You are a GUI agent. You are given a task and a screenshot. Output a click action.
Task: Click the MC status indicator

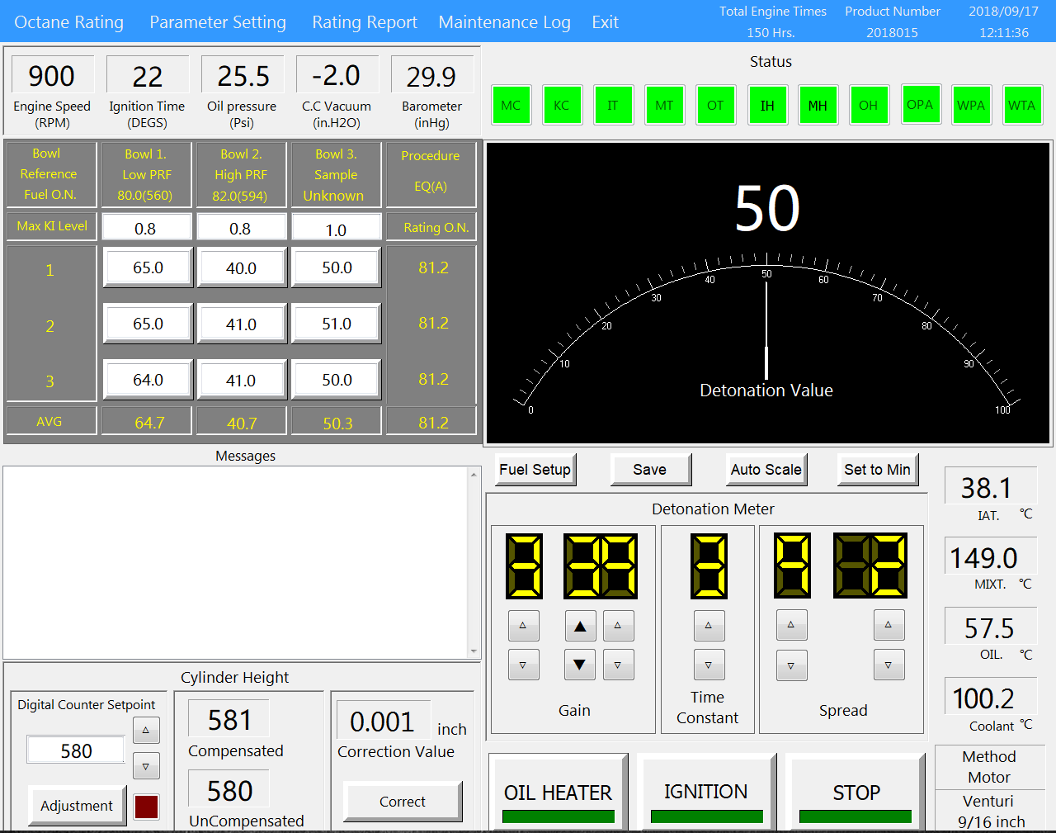511,105
